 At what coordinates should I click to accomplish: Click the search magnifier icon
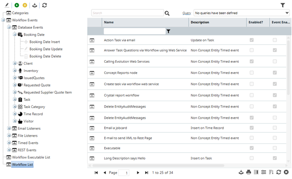167,13
